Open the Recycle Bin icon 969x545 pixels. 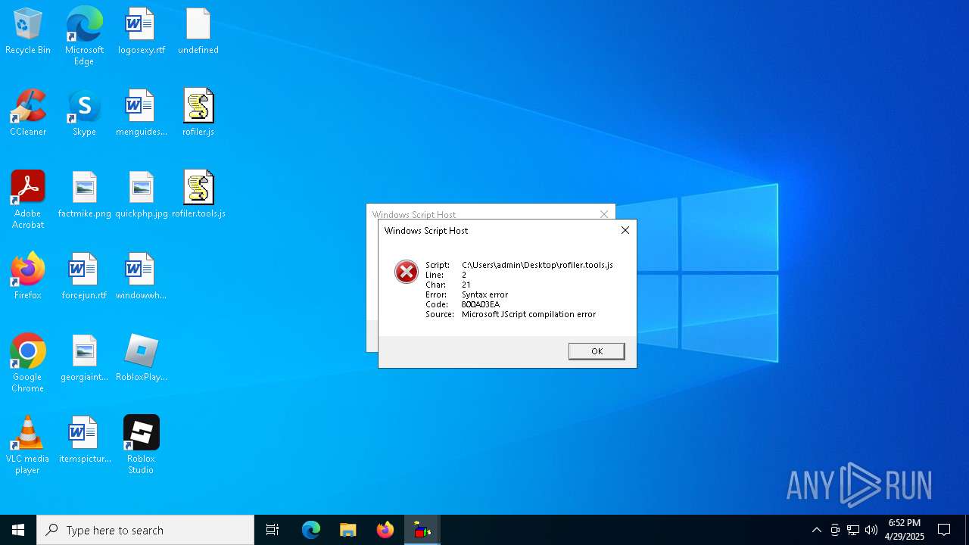point(28,32)
